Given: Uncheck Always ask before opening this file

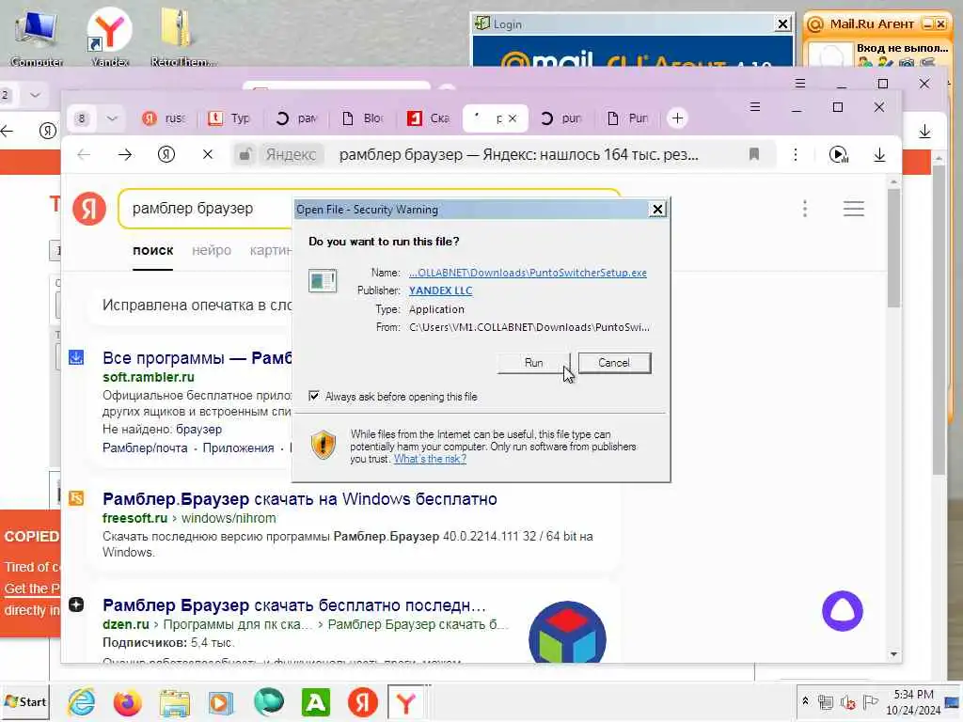Looking at the screenshot, I should (x=314, y=396).
